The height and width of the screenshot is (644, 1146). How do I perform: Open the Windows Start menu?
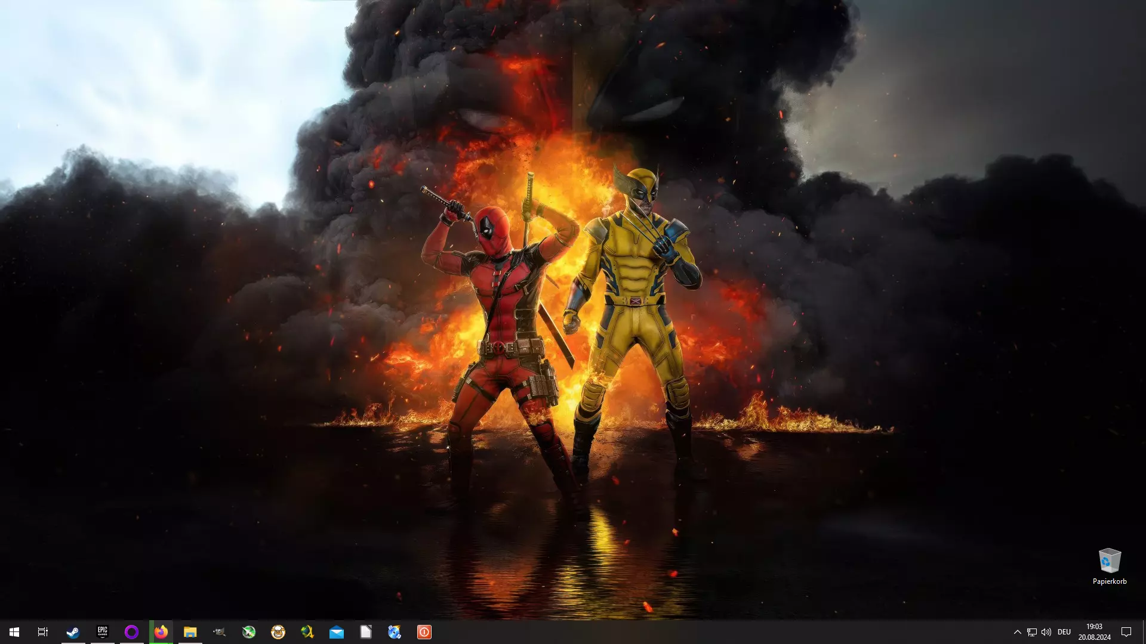point(14,632)
